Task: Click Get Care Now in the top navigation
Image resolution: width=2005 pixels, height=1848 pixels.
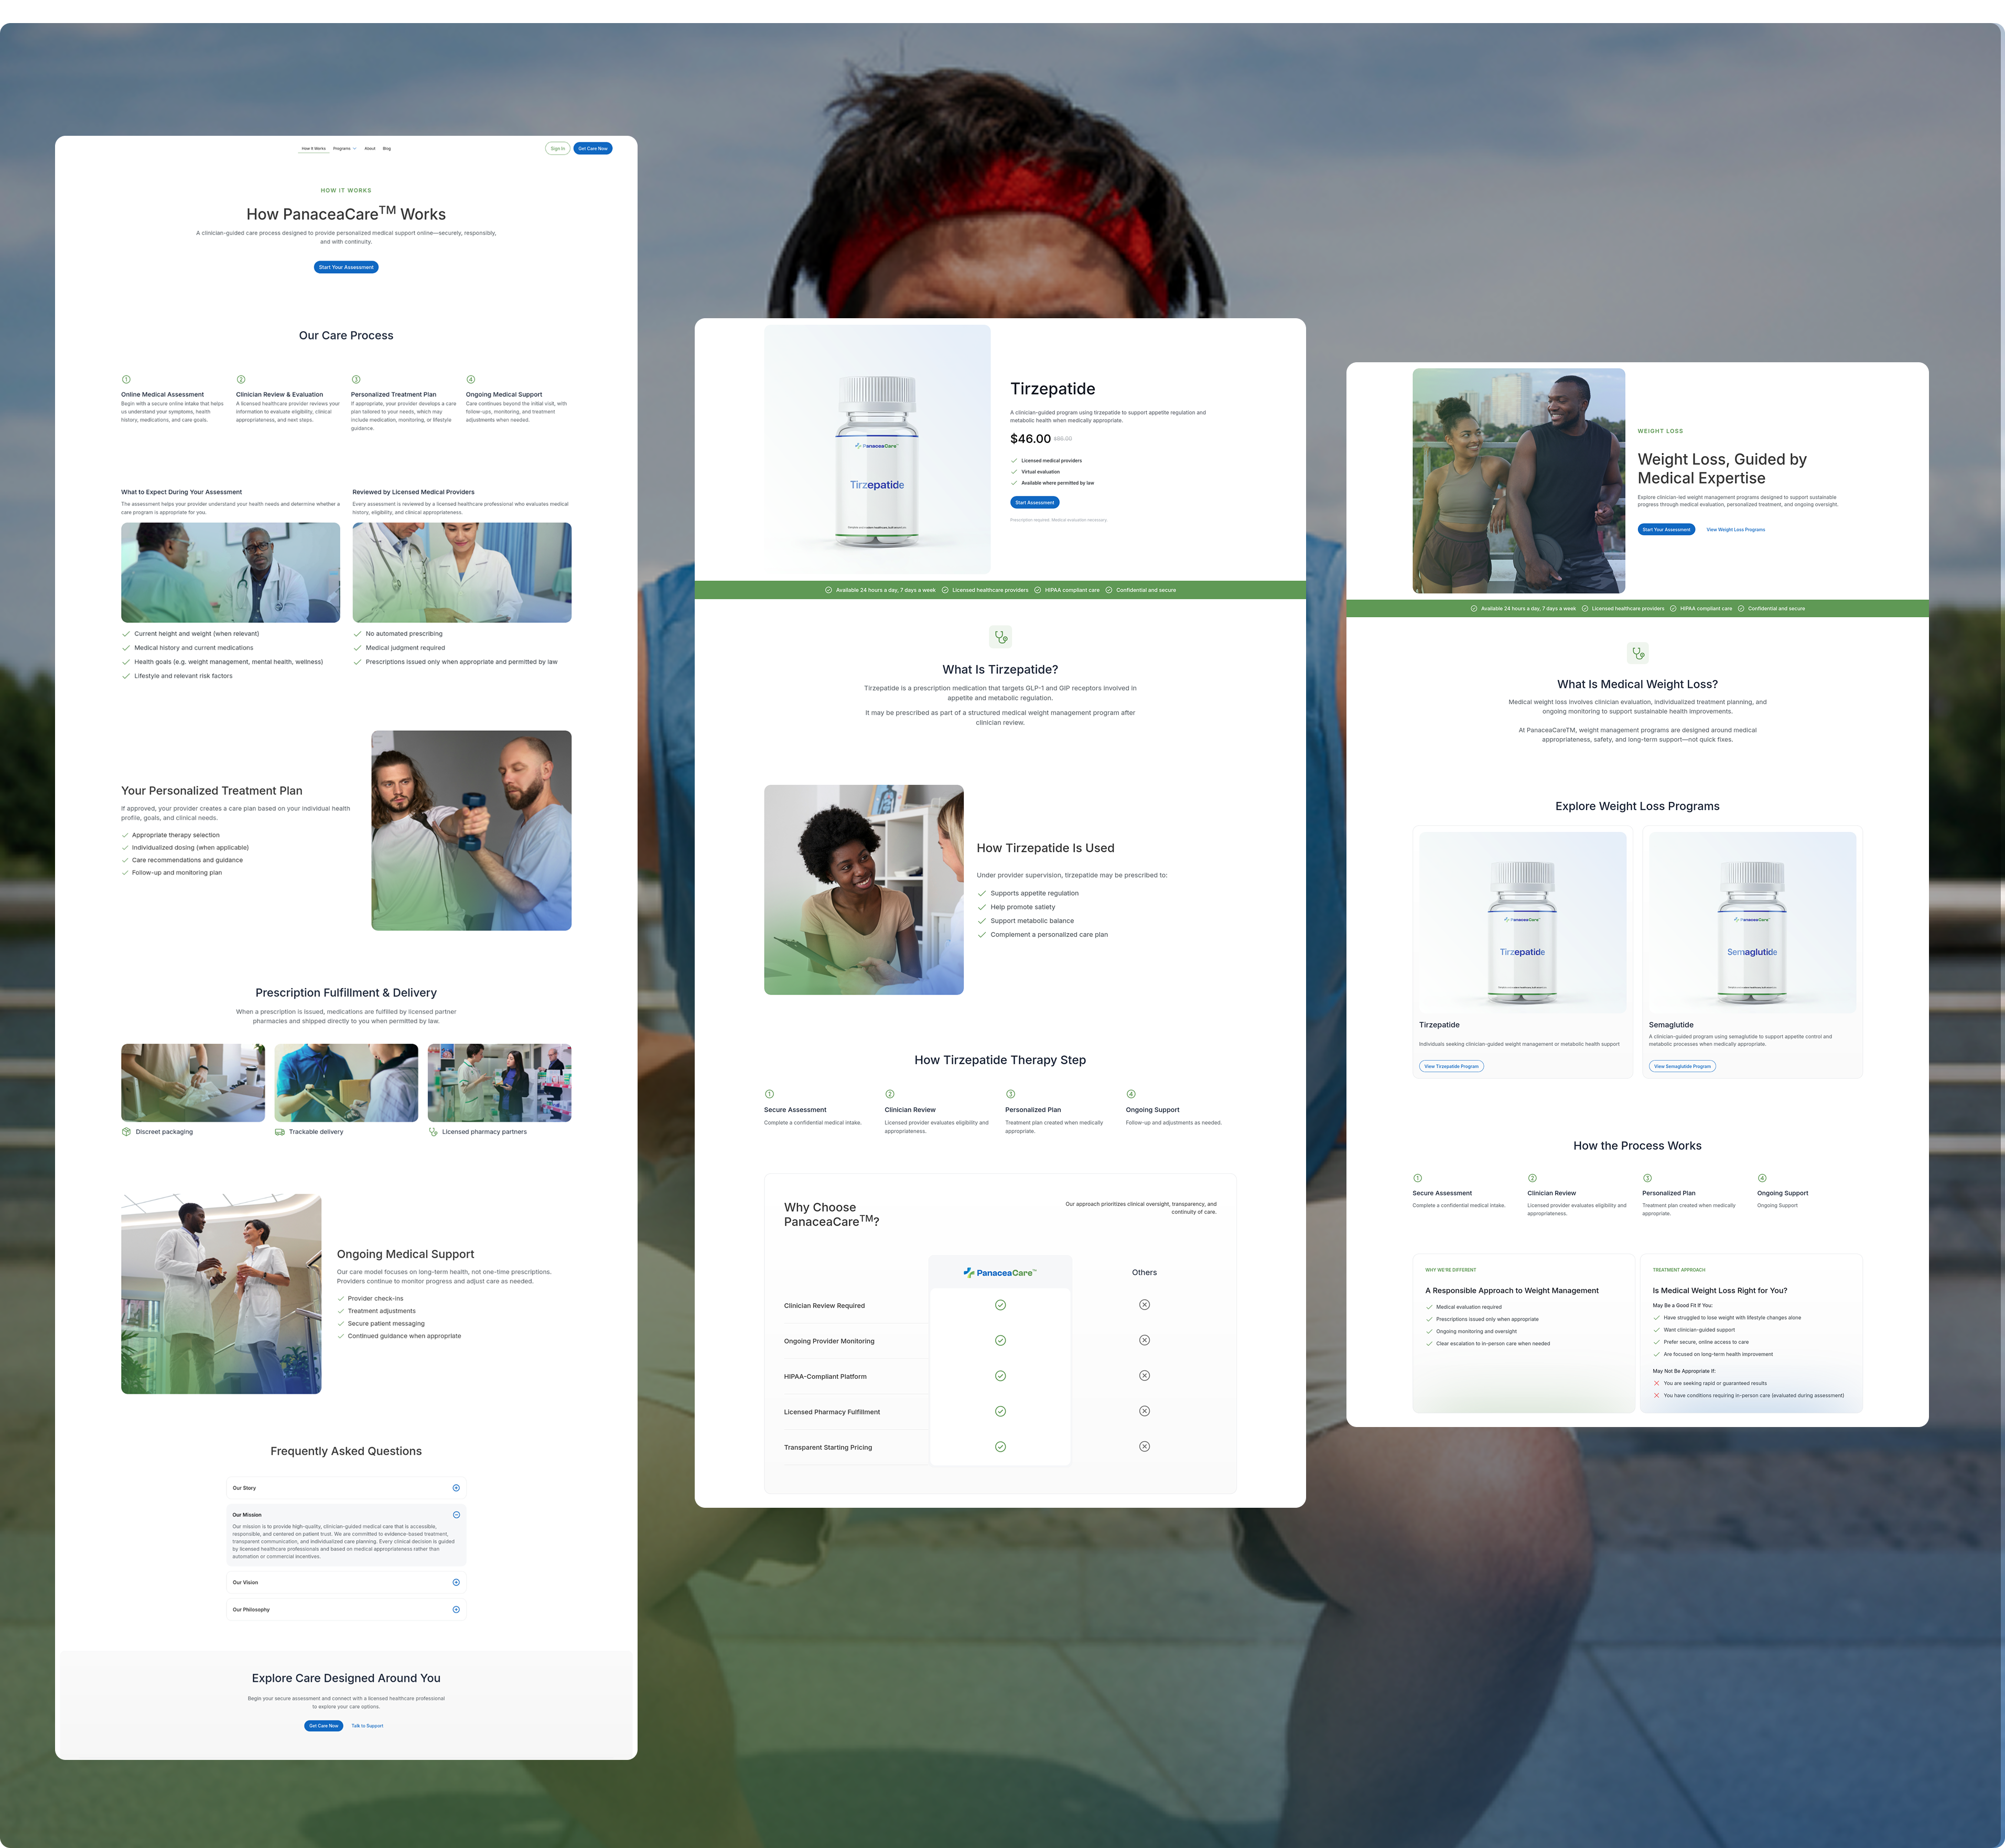Action: (592, 148)
